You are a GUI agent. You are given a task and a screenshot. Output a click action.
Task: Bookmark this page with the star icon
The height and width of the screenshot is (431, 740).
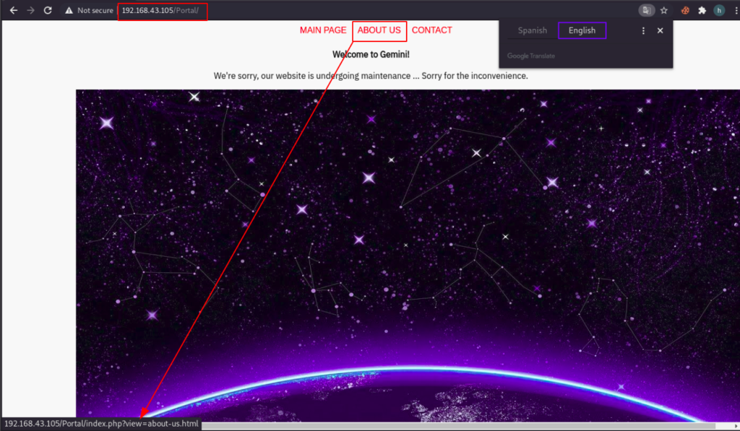point(664,10)
